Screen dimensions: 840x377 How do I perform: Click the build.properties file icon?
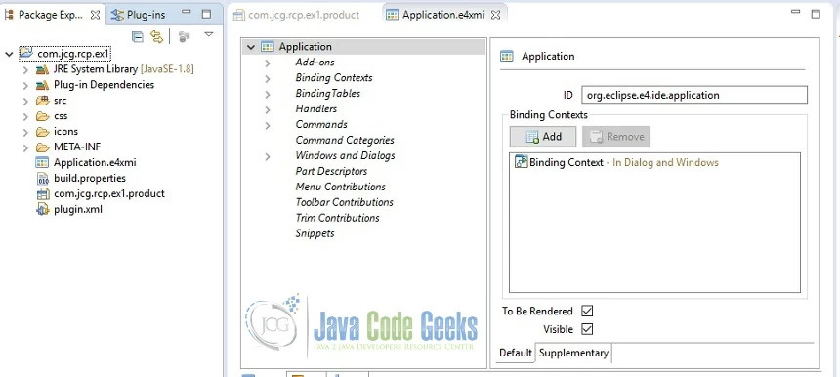pos(43,179)
